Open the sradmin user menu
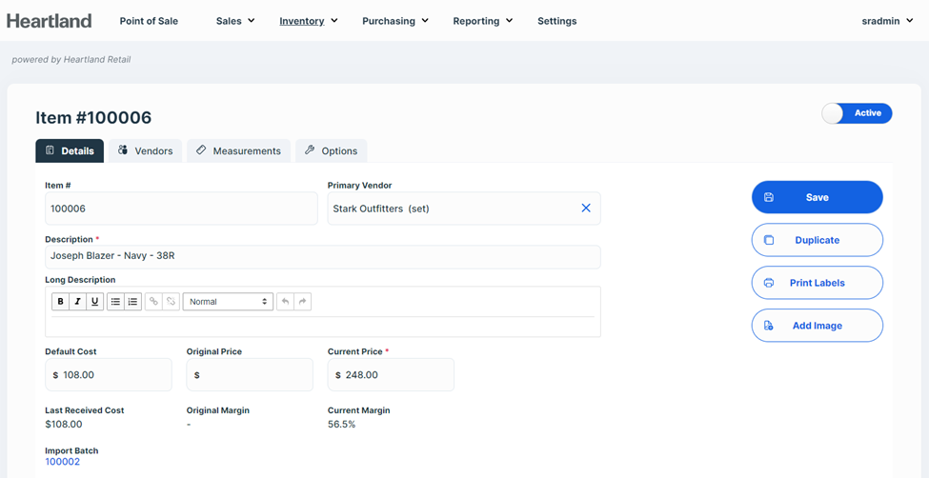Image resolution: width=929 pixels, height=478 pixels. (887, 21)
